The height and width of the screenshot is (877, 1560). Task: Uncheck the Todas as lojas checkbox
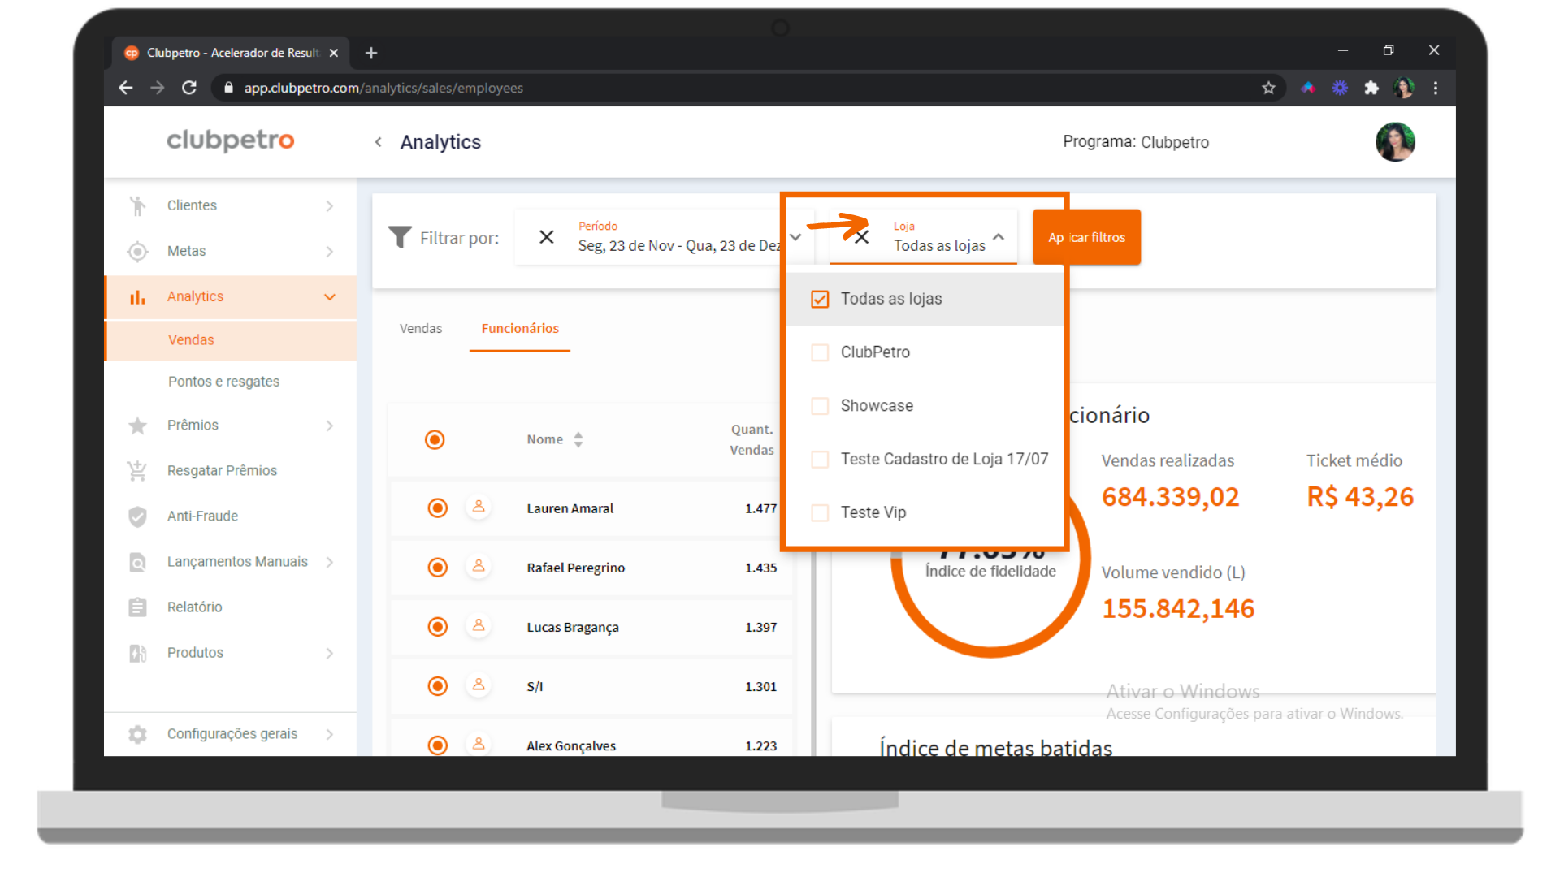click(x=820, y=299)
